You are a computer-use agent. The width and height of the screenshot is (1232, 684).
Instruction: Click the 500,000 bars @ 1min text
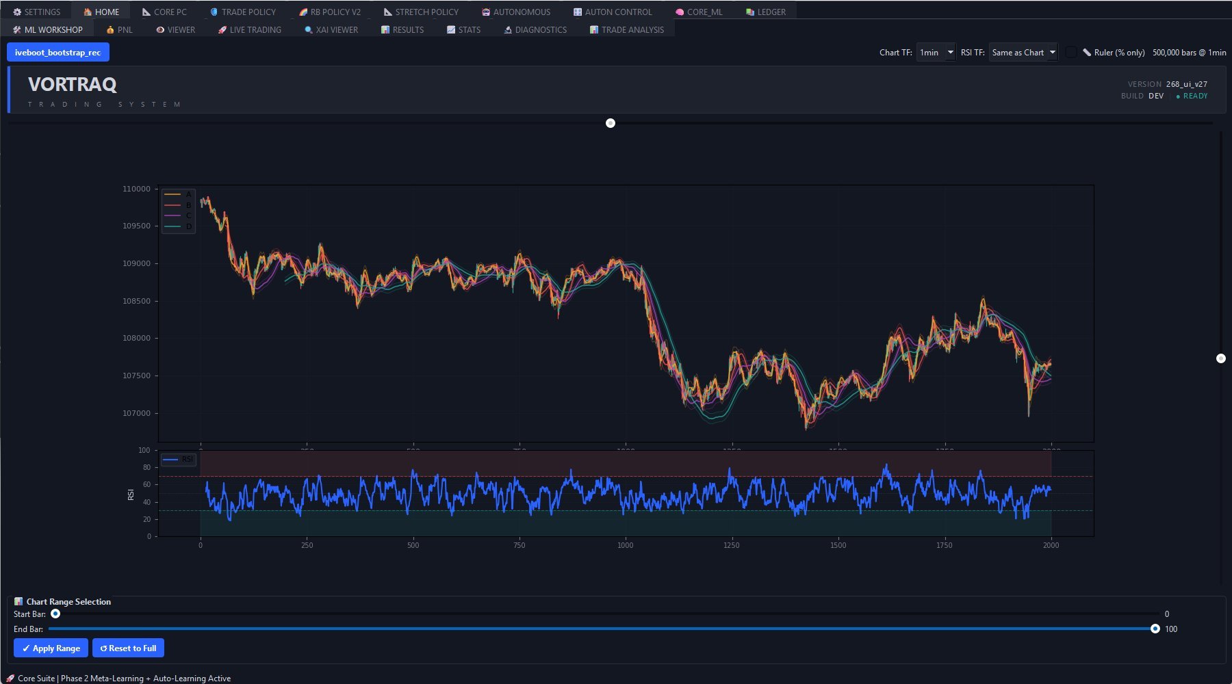(1190, 53)
